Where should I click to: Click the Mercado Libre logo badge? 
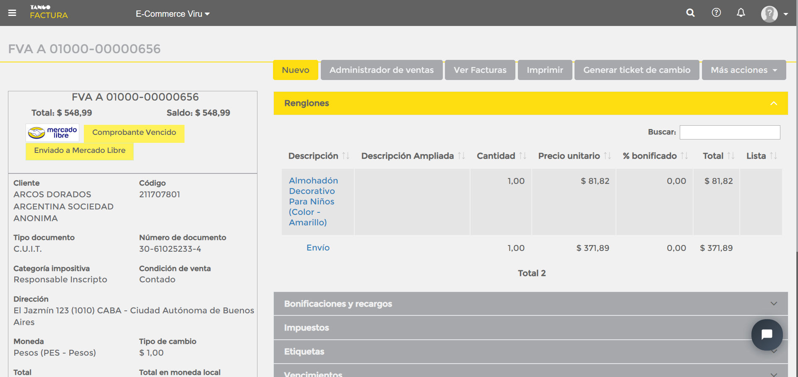[x=52, y=133]
